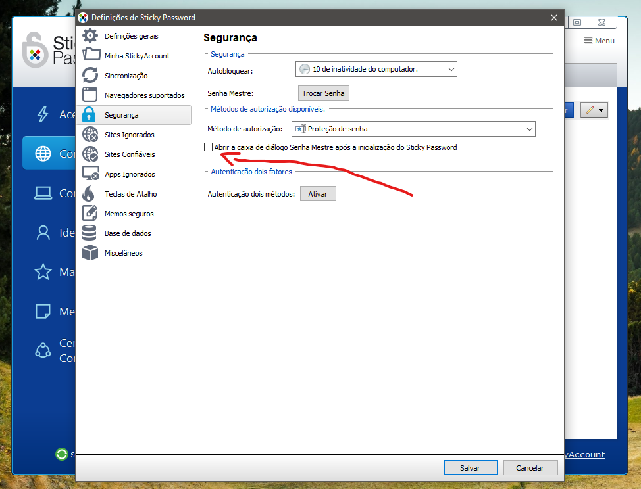641x489 pixels.
Task: Click the main window restore button
Action: coord(577,22)
